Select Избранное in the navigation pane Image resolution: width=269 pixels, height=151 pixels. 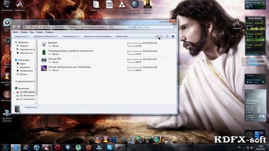[x=24, y=42]
